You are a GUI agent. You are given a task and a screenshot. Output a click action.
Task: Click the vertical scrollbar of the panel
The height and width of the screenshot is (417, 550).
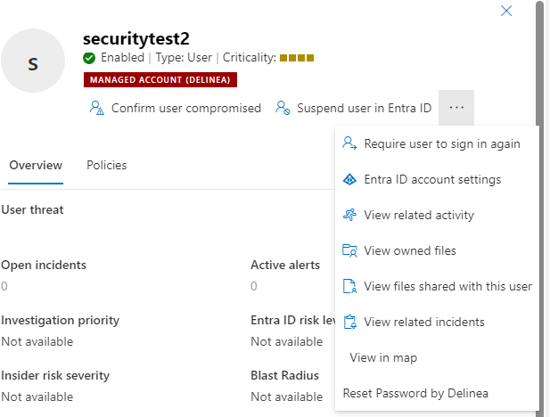point(540,208)
